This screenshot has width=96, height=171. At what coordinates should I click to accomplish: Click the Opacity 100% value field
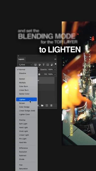(50, 69)
